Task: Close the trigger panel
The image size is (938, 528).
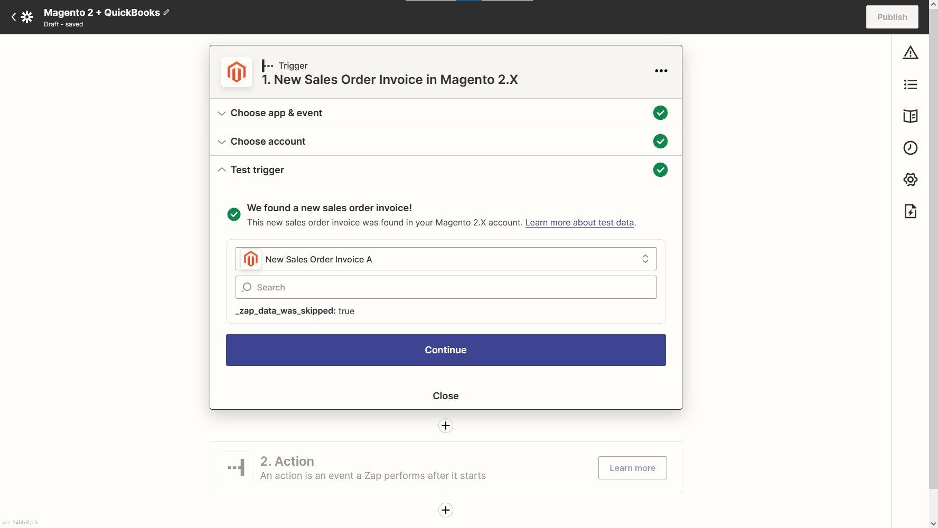Action: (446, 396)
